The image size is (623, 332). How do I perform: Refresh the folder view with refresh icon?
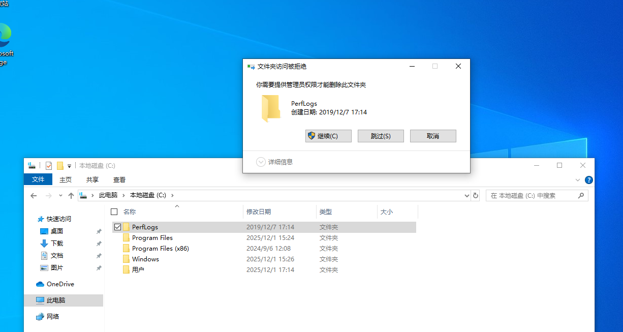(476, 195)
